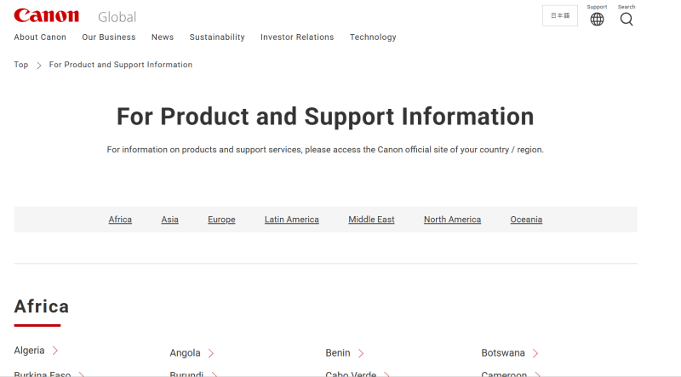Screen dimensions: 681x377
Task: Open the About Canon menu
Action: tap(40, 37)
